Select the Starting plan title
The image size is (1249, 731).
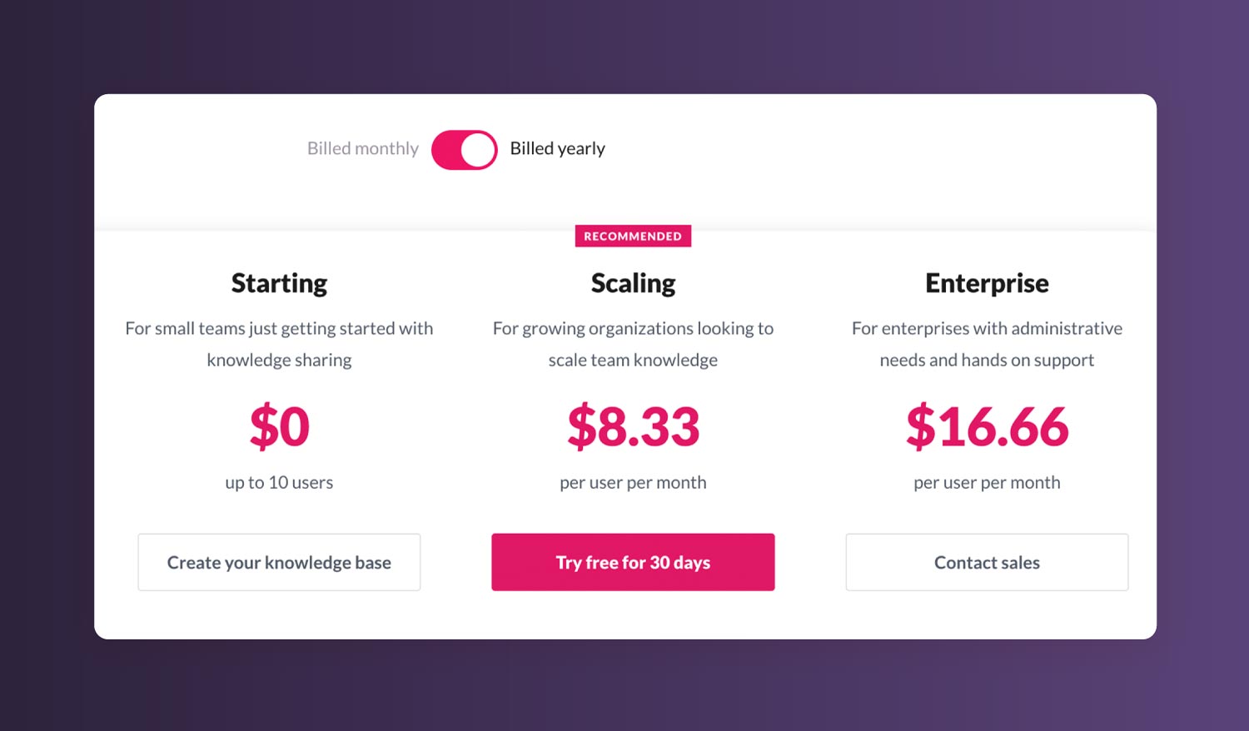tap(279, 283)
